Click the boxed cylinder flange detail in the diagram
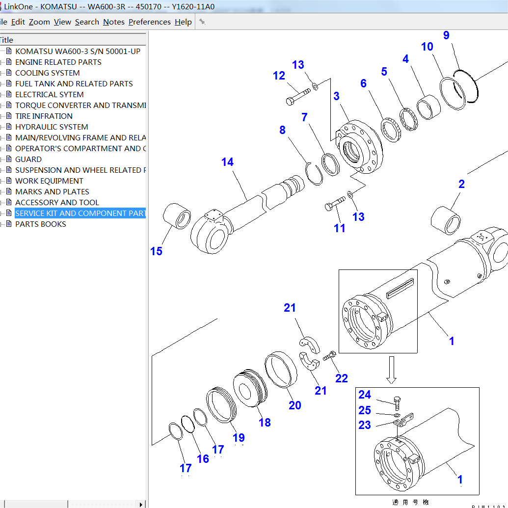Screen dimensions: 508x508 click(x=377, y=311)
